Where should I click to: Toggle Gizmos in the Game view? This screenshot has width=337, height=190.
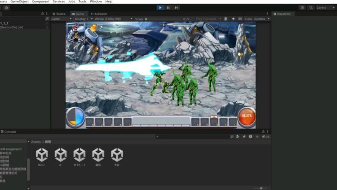pyautogui.click(x=261, y=19)
